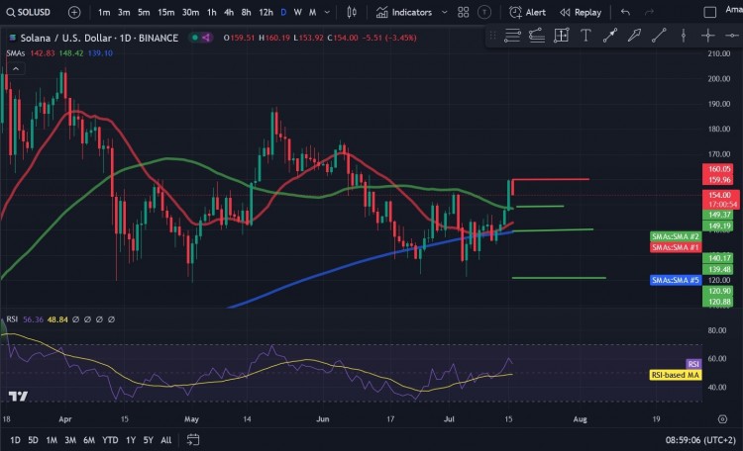Select the arrow marker tool
The height and width of the screenshot is (451, 743).
634,36
